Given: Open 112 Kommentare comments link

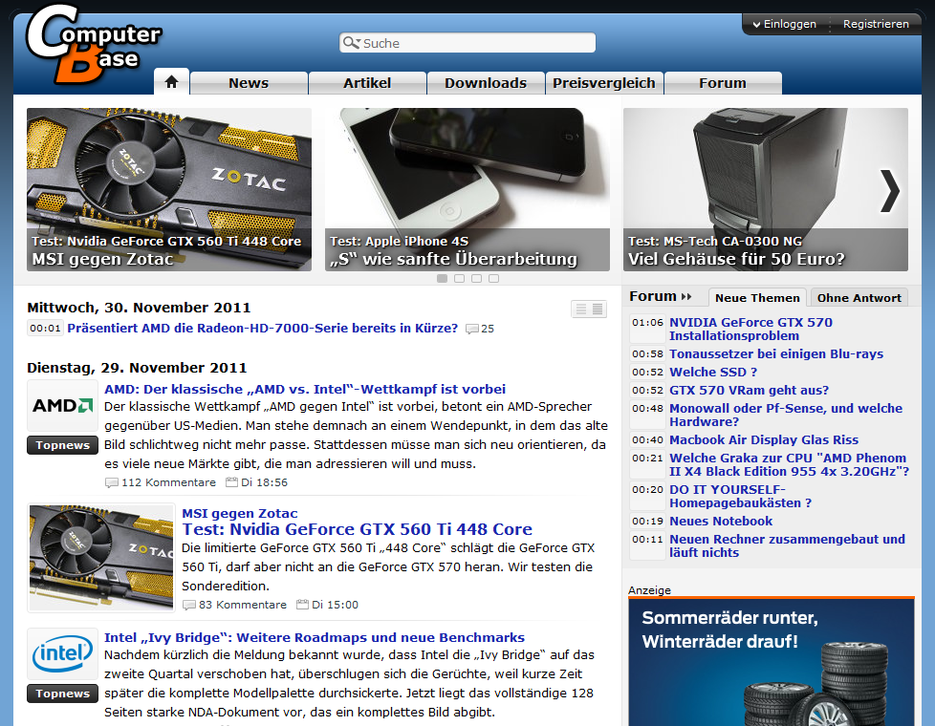Looking at the screenshot, I should click(x=161, y=482).
